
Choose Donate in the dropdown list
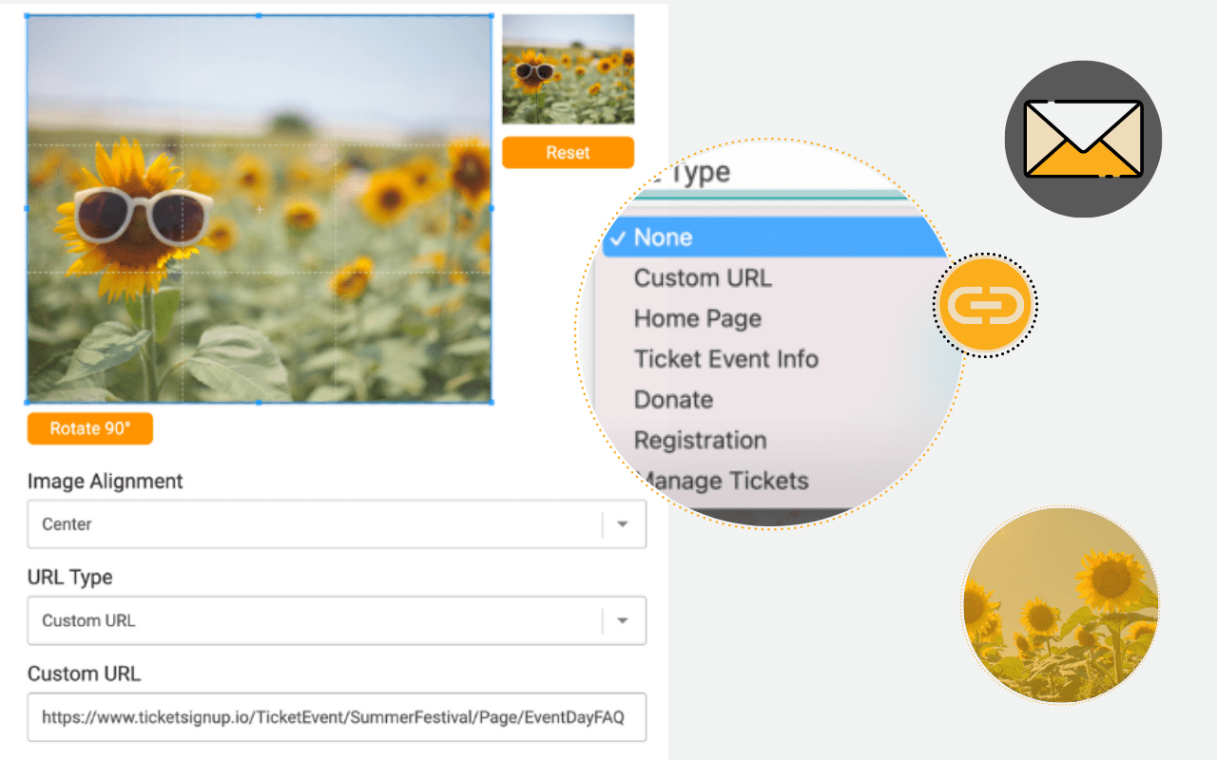672,400
